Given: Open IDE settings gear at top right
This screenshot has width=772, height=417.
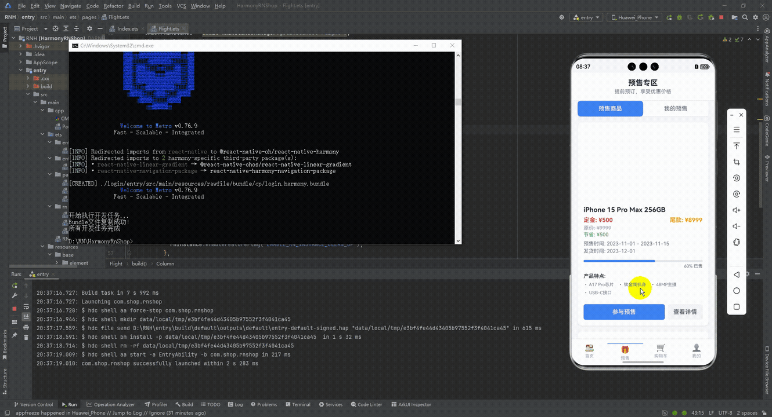Looking at the screenshot, I should pyautogui.click(x=755, y=17).
